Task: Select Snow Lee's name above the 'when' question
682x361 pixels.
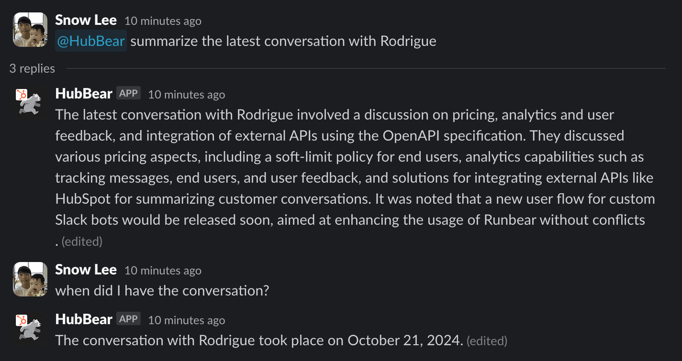Action: click(86, 270)
